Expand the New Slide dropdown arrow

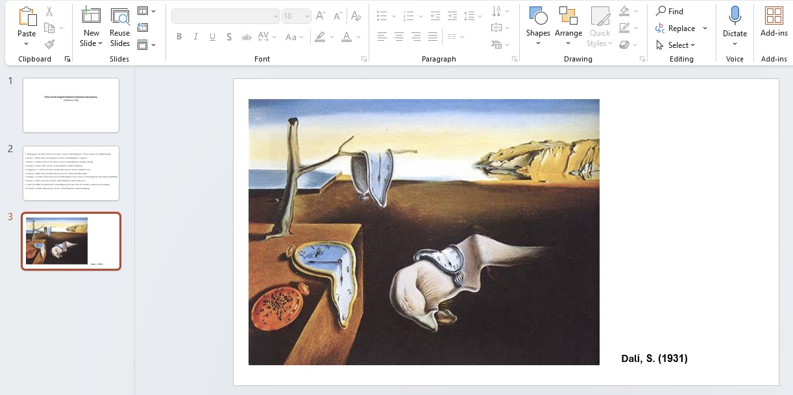point(101,44)
